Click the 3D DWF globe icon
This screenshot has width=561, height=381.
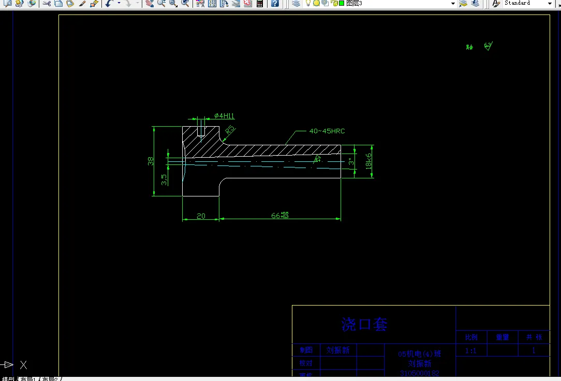pos(32,3)
